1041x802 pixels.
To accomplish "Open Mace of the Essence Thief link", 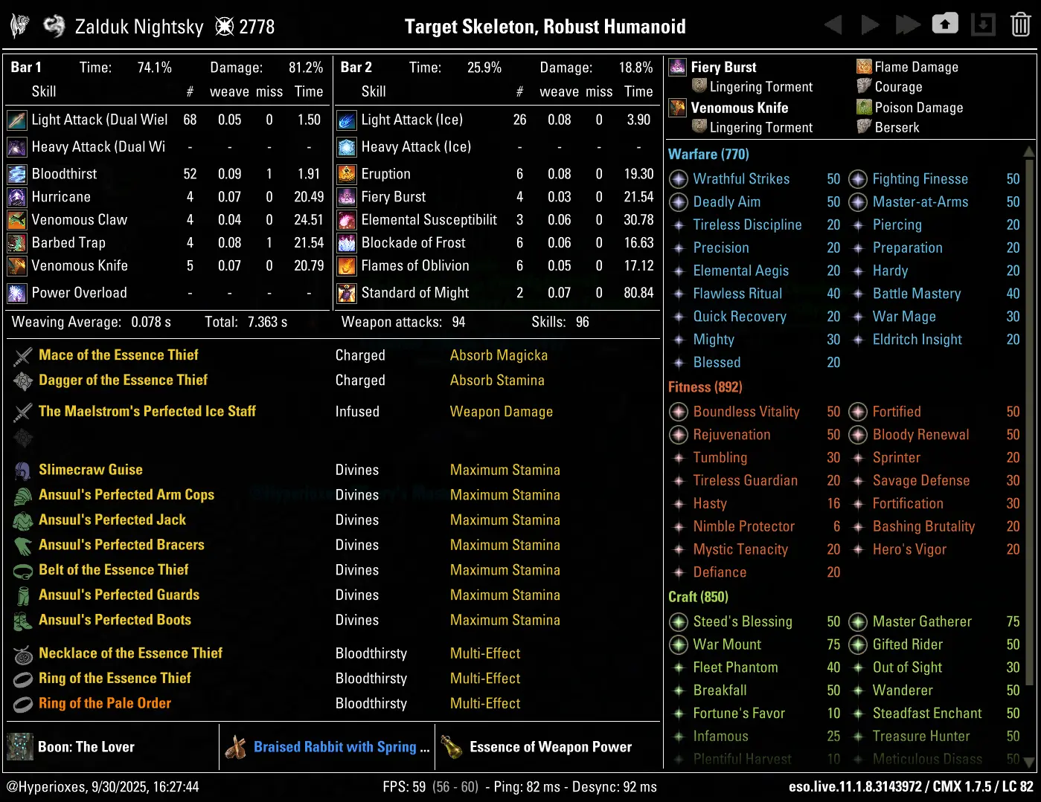I will 118,355.
